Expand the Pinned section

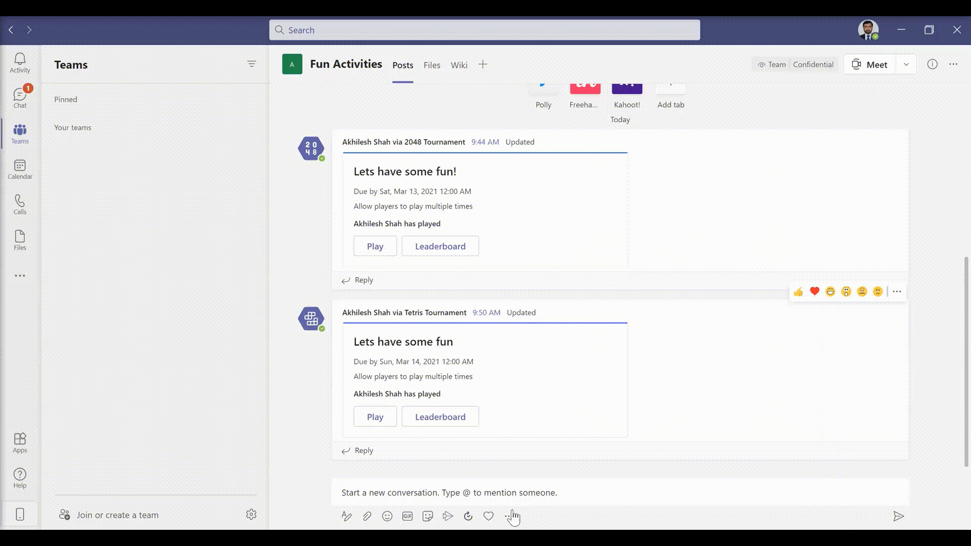pos(66,99)
